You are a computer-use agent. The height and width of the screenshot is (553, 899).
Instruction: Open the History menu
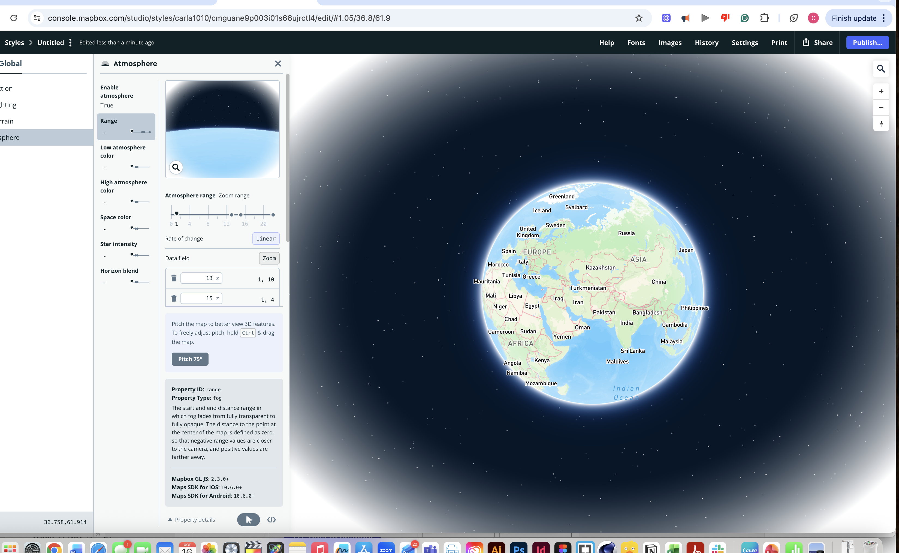tap(706, 43)
